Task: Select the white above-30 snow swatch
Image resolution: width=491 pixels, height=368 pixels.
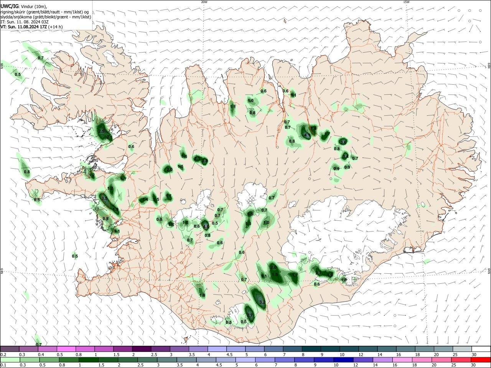Action: tap(481, 349)
